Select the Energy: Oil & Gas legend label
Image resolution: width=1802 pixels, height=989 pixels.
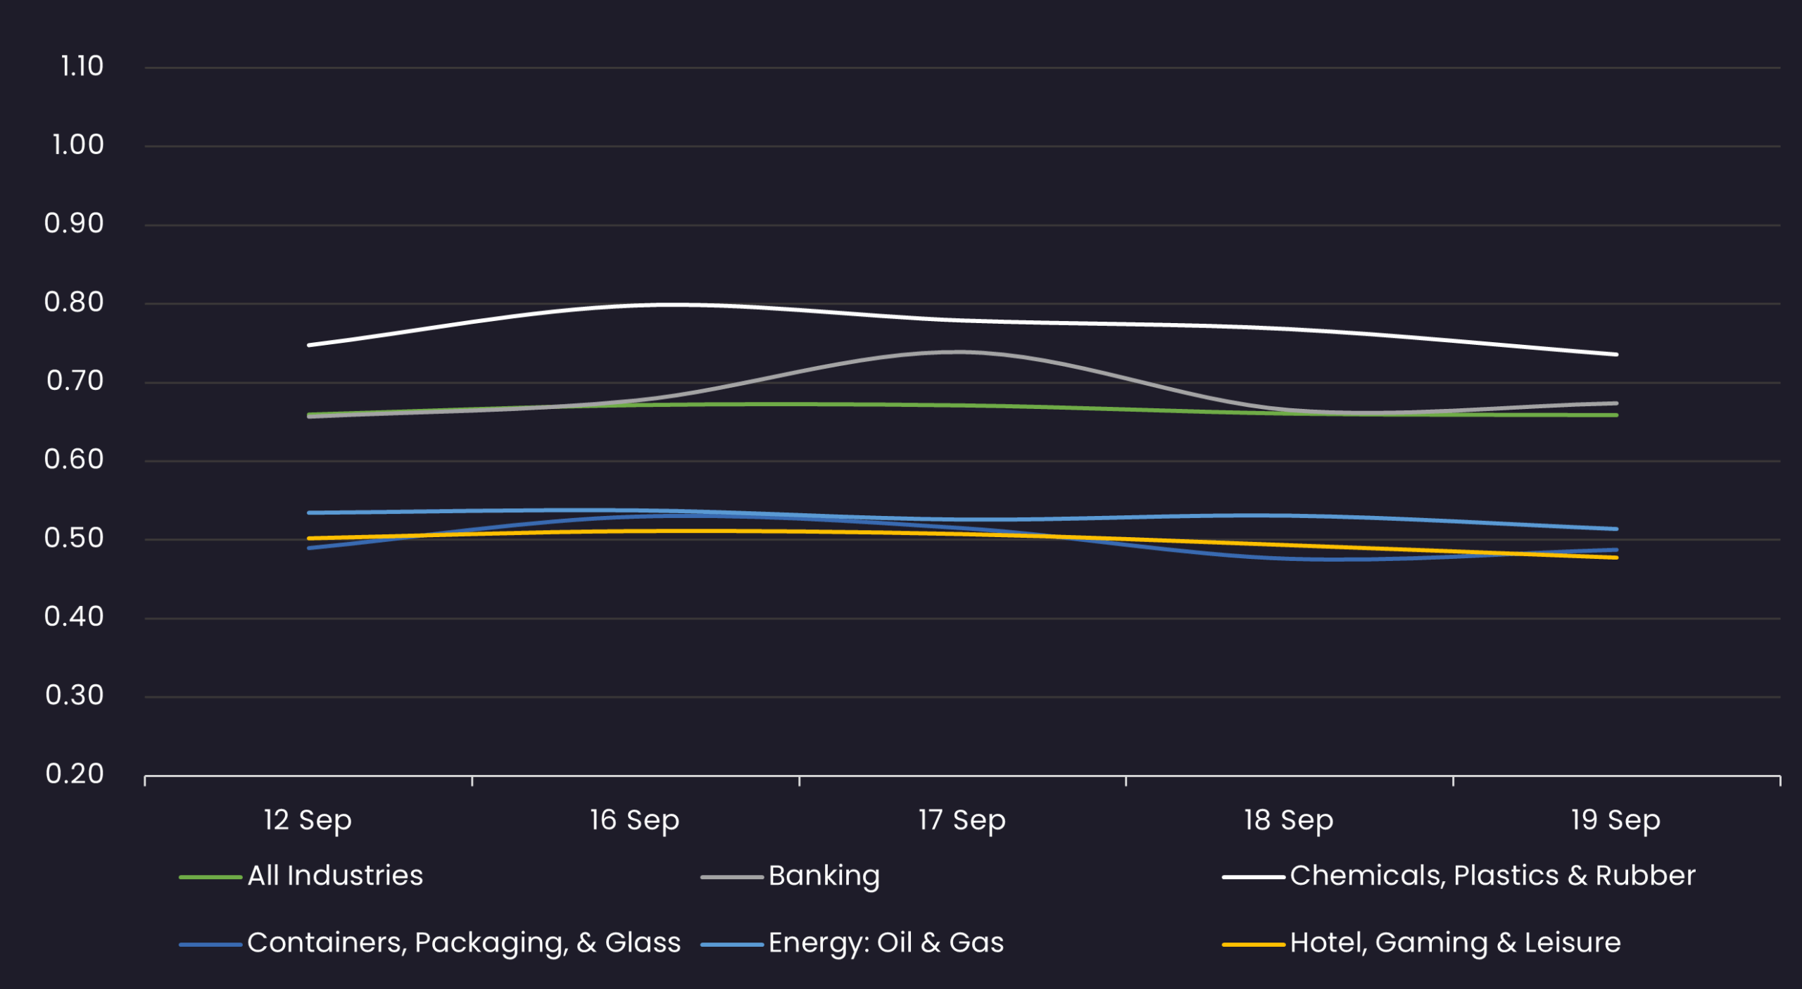click(886, 943)
